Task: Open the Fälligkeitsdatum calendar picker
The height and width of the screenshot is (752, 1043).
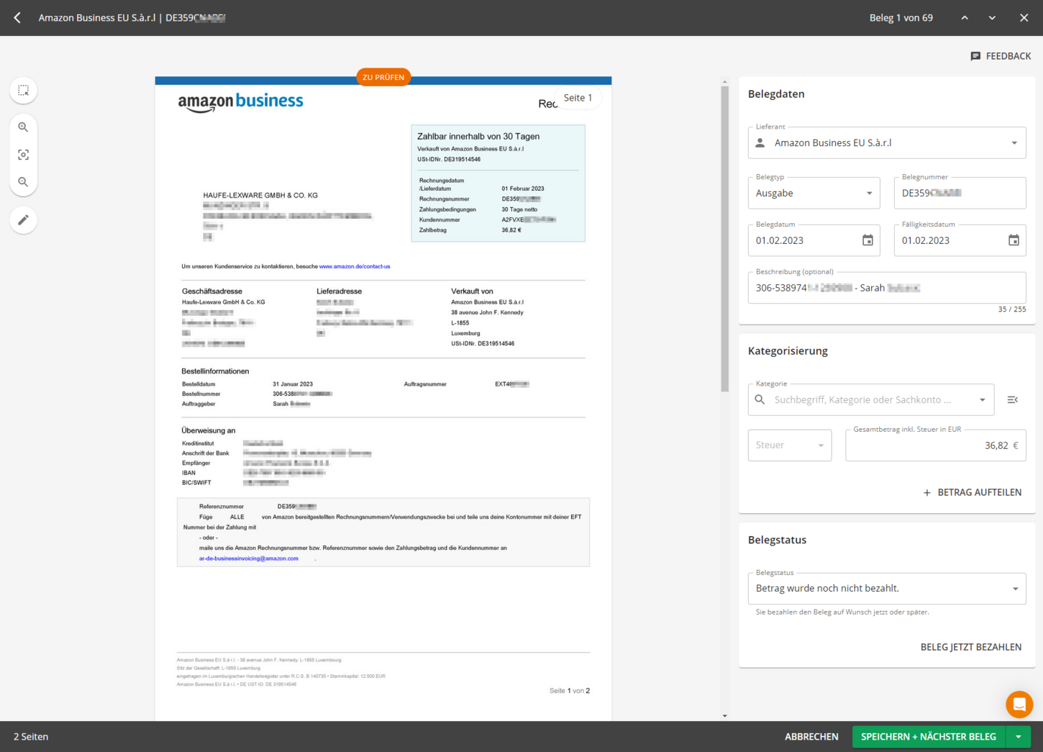Action: pyautogui.click(x=1014, y=240)
